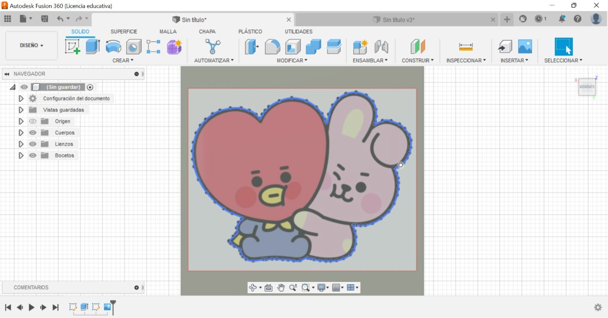The image size is (608, 318).
Task: Open the DISEÑO workspace dropdown
Action: point(31,46)
